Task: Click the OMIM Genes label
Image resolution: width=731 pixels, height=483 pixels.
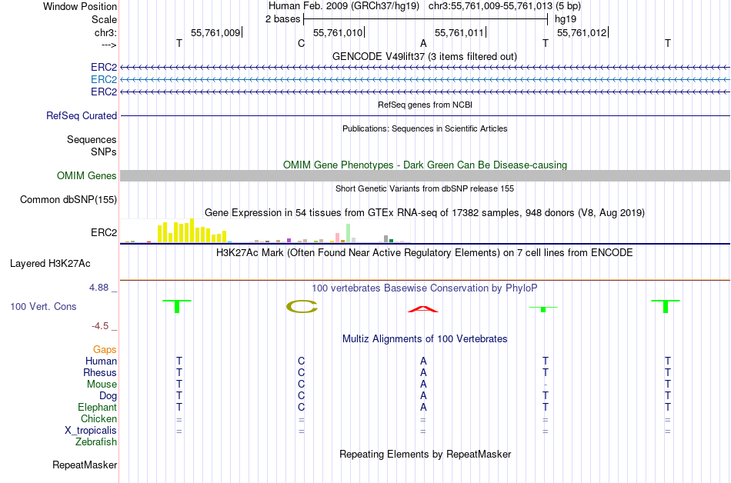Action: point(87,175)
